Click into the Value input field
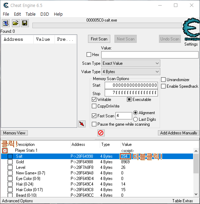The width and height of the screenshot is (200, 204). (150, 55)
